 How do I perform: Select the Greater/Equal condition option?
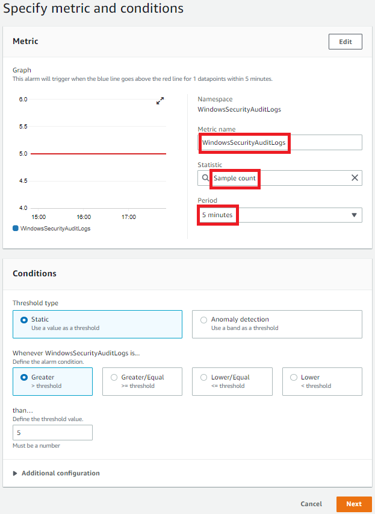113,378
